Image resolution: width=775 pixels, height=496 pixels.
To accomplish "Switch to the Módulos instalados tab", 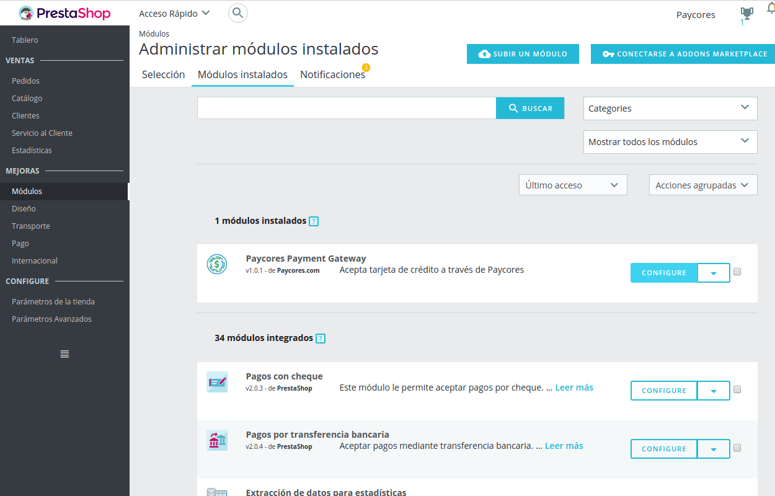I will tap(242, 74).
